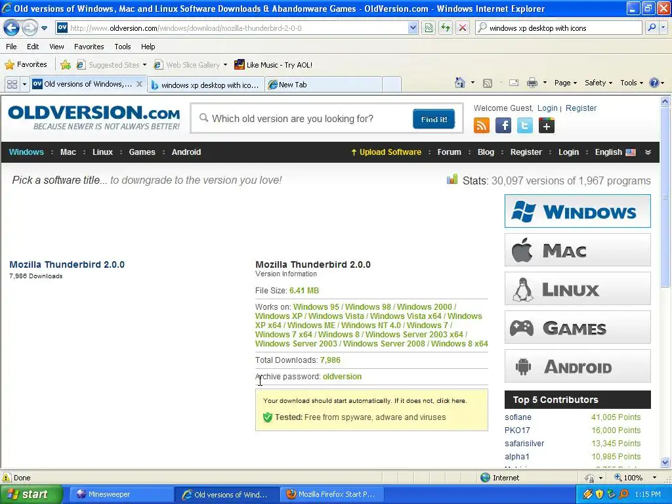Click the Quick Tabs grid icon
This screenshot has height=504, width=672.
[x=12, y=85]
